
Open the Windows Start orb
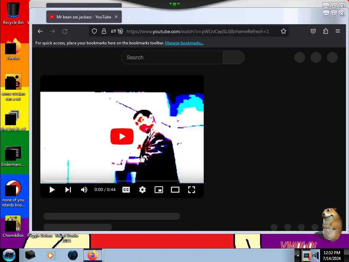point(9,255)
